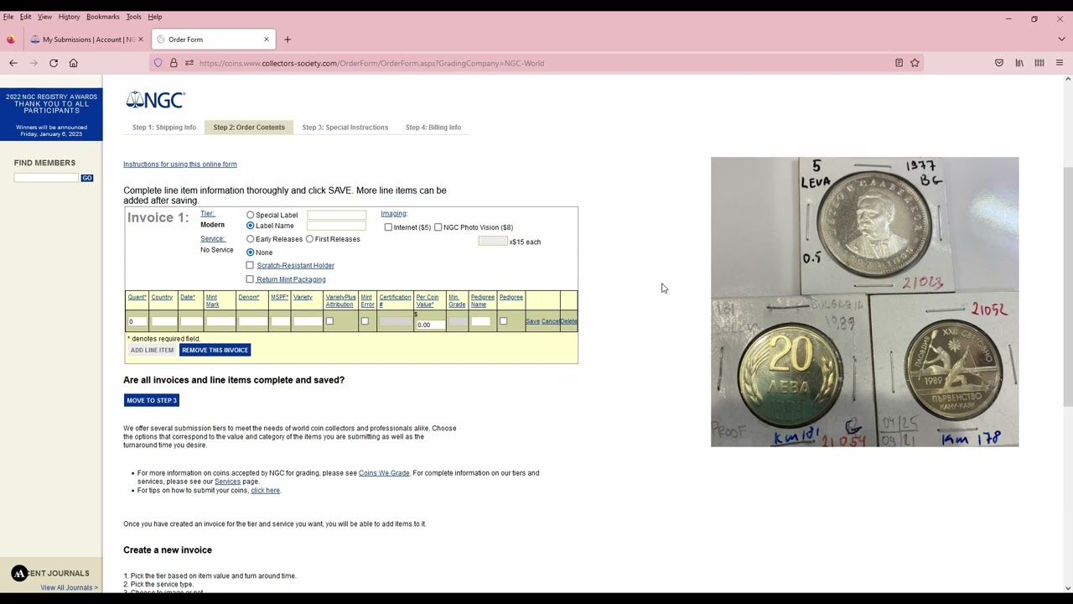Click the sidebar toolbar icon next to Library
This screenshot has width=1073, height=604.
[x=1039, y=63]
